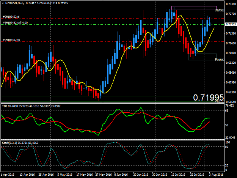Click the '20 Jun 2016' date label
This screenshot has height=178, width=237.
point(141,175)
